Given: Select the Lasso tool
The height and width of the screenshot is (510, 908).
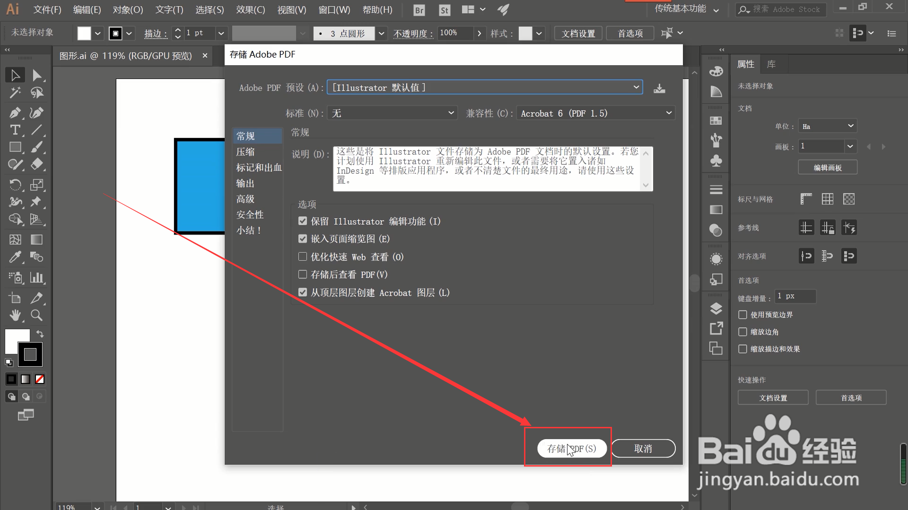Looking at the screenshot, I should (37, 93).
